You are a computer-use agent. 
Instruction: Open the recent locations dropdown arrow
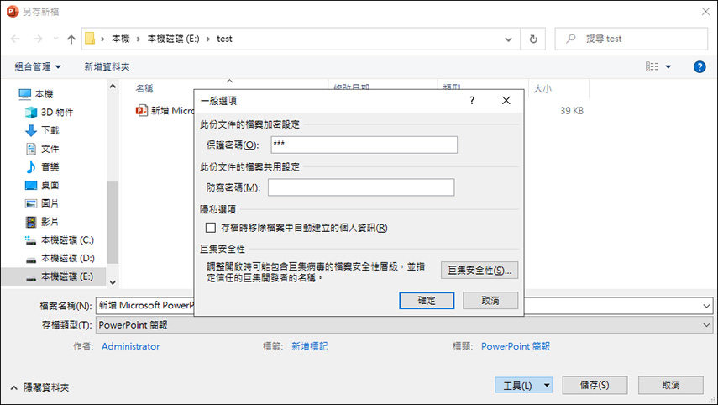(x=55, y=39)
